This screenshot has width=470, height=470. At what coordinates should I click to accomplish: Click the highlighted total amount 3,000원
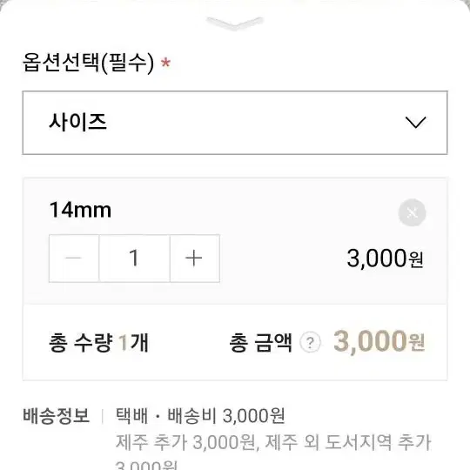click(379, 342)
